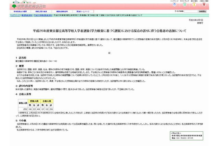Click the phone number 03-5320-6745
Screen dimensions: 219x146
(x=184, y=138)
